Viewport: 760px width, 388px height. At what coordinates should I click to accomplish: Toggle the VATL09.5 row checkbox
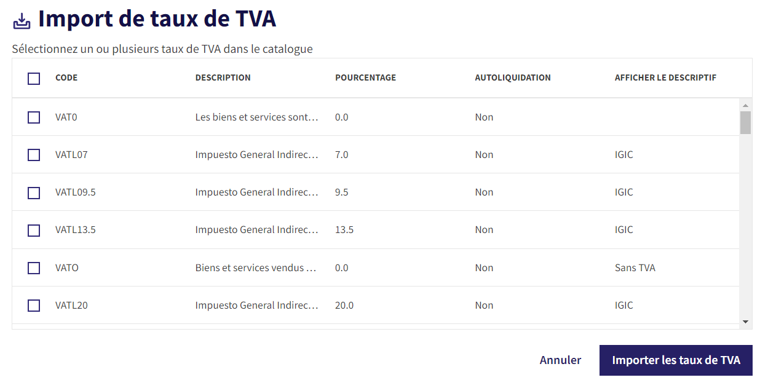[x=34, y=192]
